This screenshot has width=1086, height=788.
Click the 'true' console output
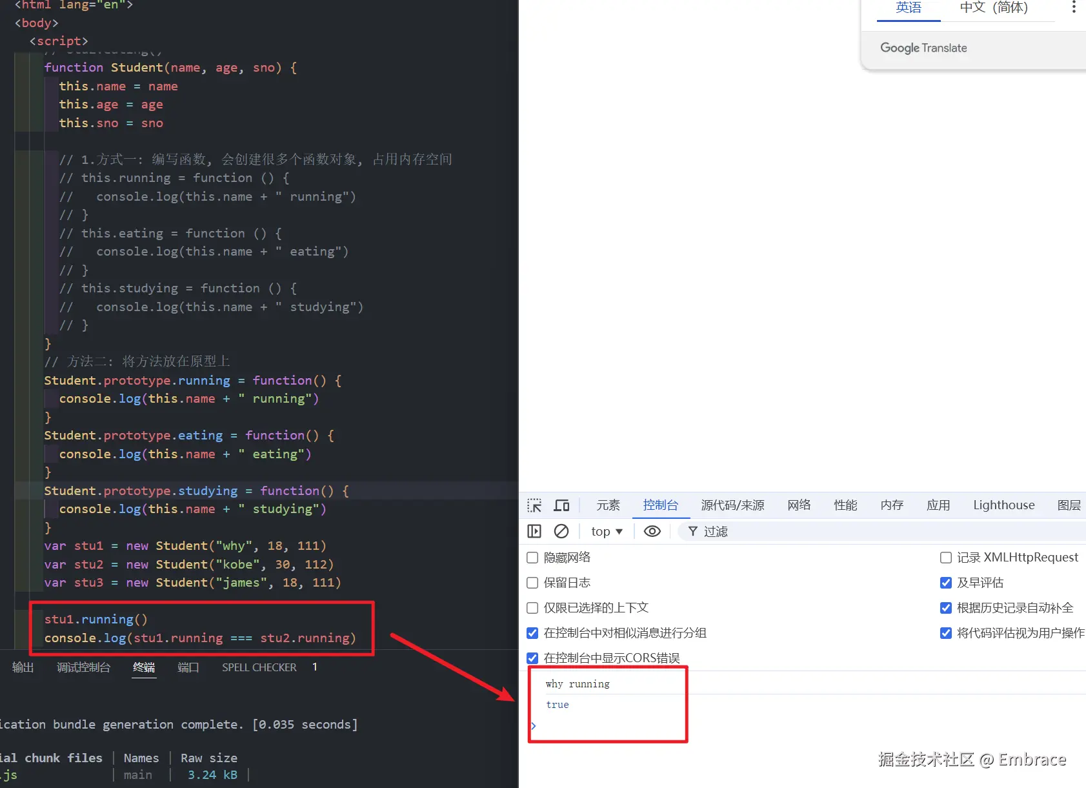click(x=558, y=705)
